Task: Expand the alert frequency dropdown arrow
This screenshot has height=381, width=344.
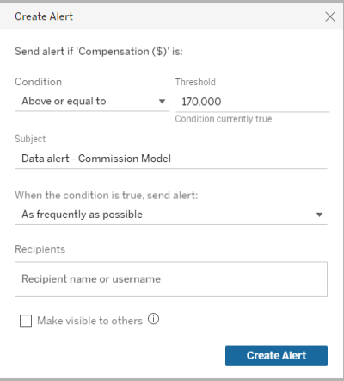Action: [319, 215]
